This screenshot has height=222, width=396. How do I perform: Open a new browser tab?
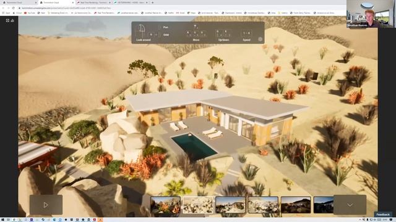(152, 2)
